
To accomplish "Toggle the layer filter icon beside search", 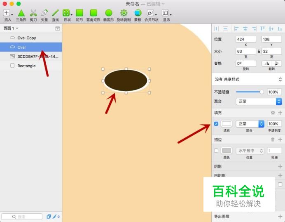I will click(x=49, y=217).
